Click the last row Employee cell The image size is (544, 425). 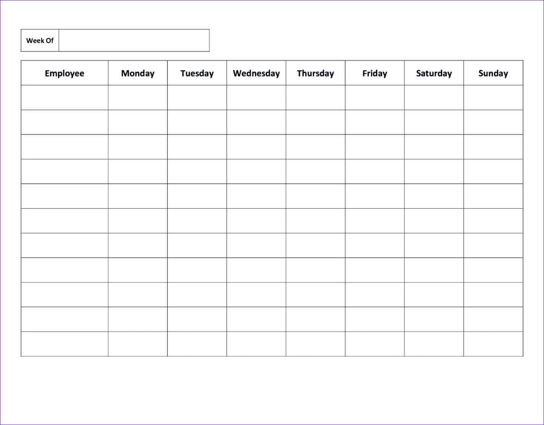point(64,344)
